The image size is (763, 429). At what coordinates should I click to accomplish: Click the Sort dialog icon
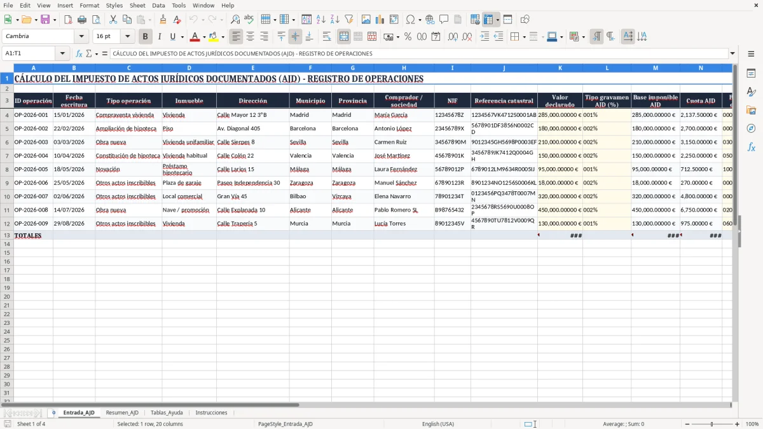pyautogui.click(x=306, y=20)
